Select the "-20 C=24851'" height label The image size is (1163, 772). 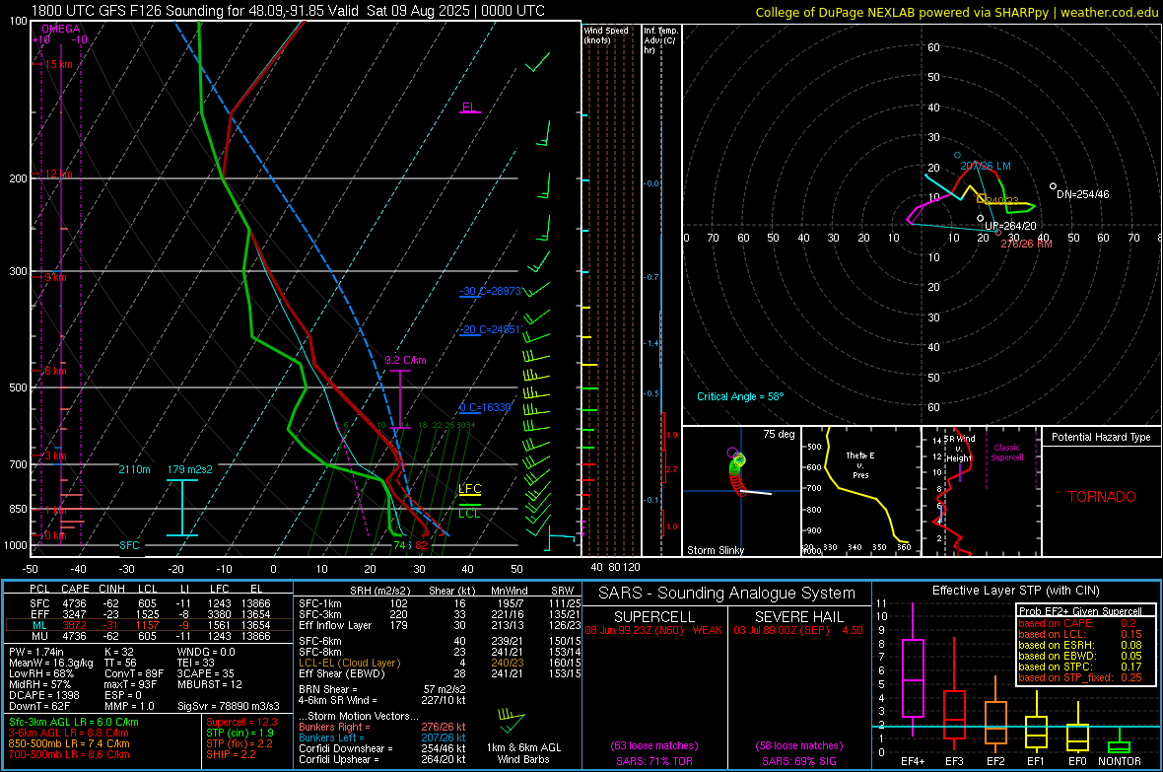pyautogui.click(x=490, y=329)
